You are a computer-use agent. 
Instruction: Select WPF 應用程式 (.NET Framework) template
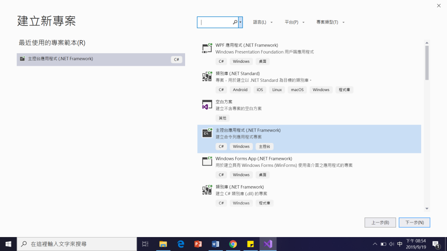[309, 54]
